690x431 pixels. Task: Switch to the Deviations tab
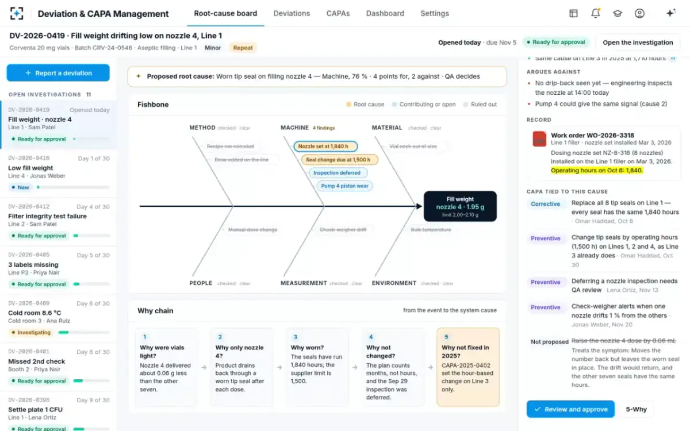(x=292, y=13)
